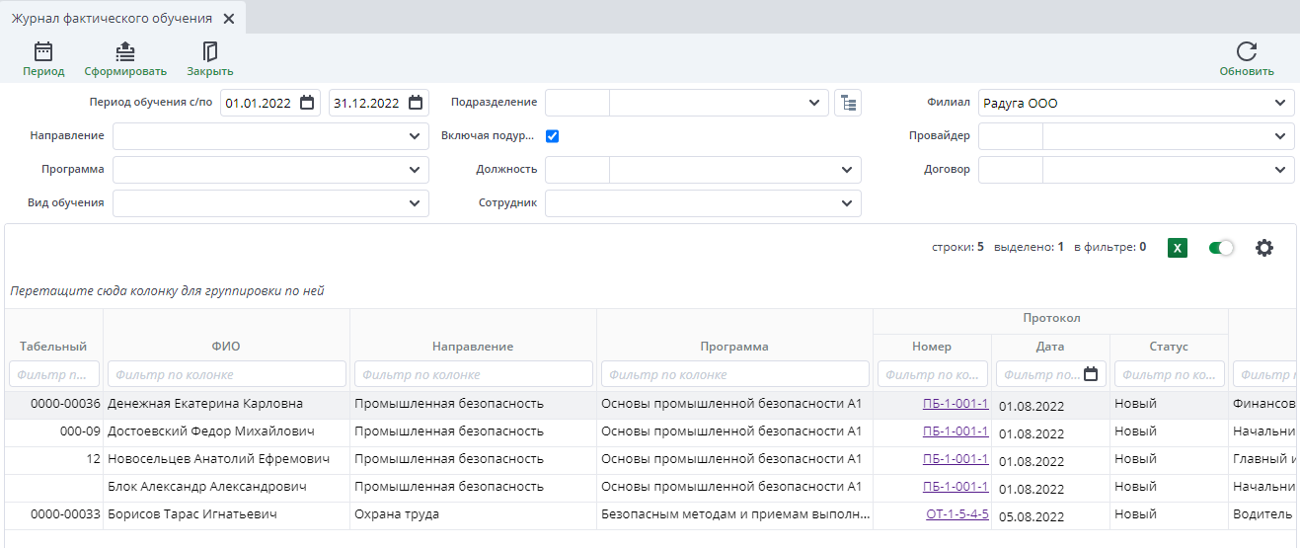The height and width of the screenshot is (548, 1300).
Task: Click the Статус column filter field
Action: coord(1170,374)
